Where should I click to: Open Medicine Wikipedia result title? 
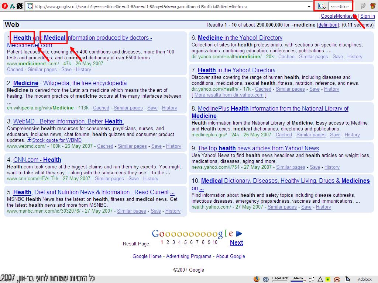point(70,83)
